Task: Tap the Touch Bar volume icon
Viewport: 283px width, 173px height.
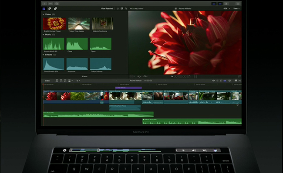Action: 194,150
